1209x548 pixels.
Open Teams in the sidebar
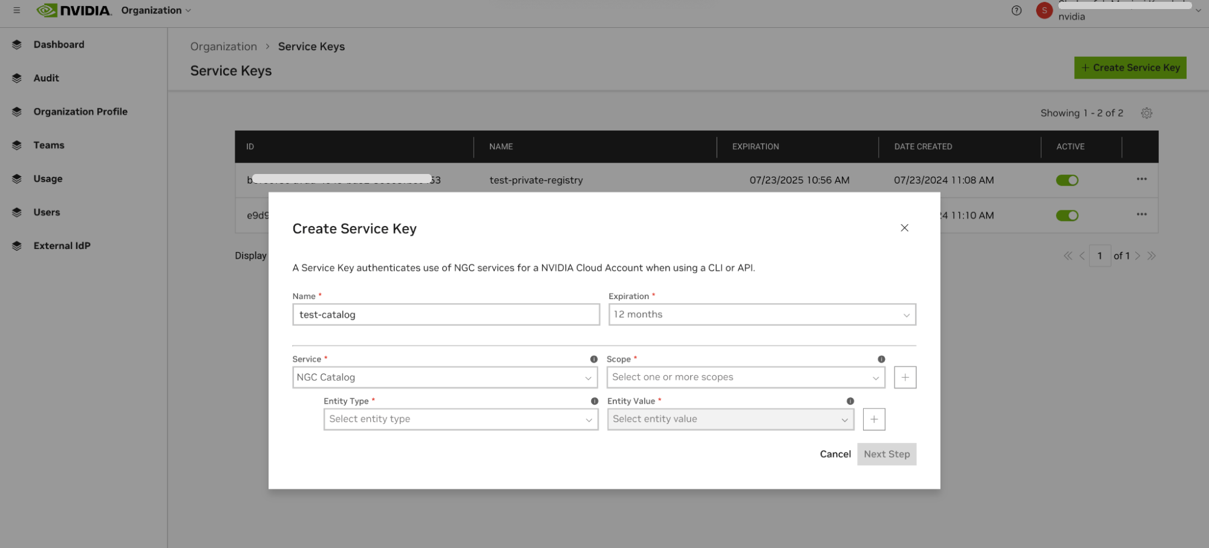tap(49, 145)
